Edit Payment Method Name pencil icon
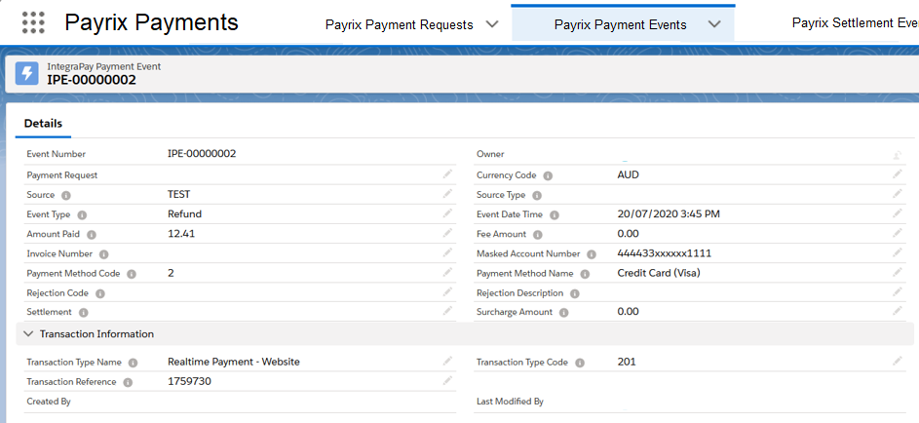Image resolution: width=919 pixels, height=423 pixels. coord(898,274)
